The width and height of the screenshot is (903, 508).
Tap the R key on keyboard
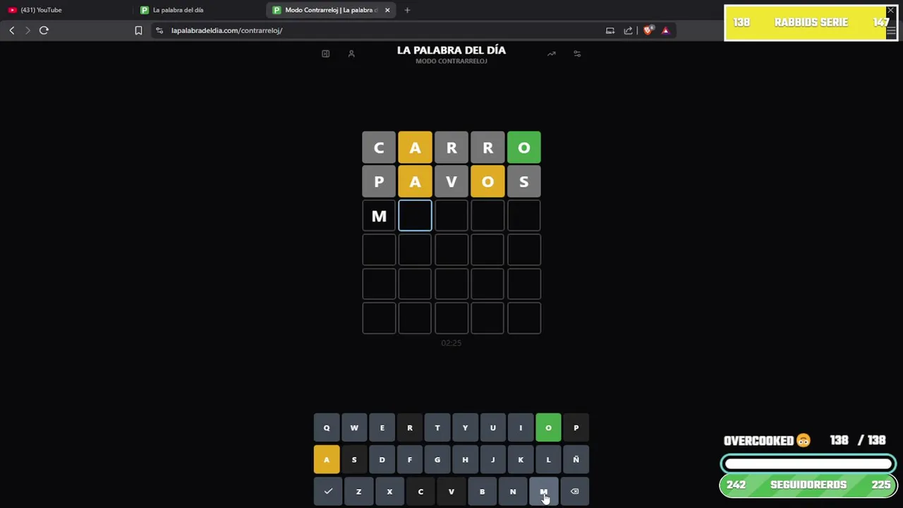[410, 428]
